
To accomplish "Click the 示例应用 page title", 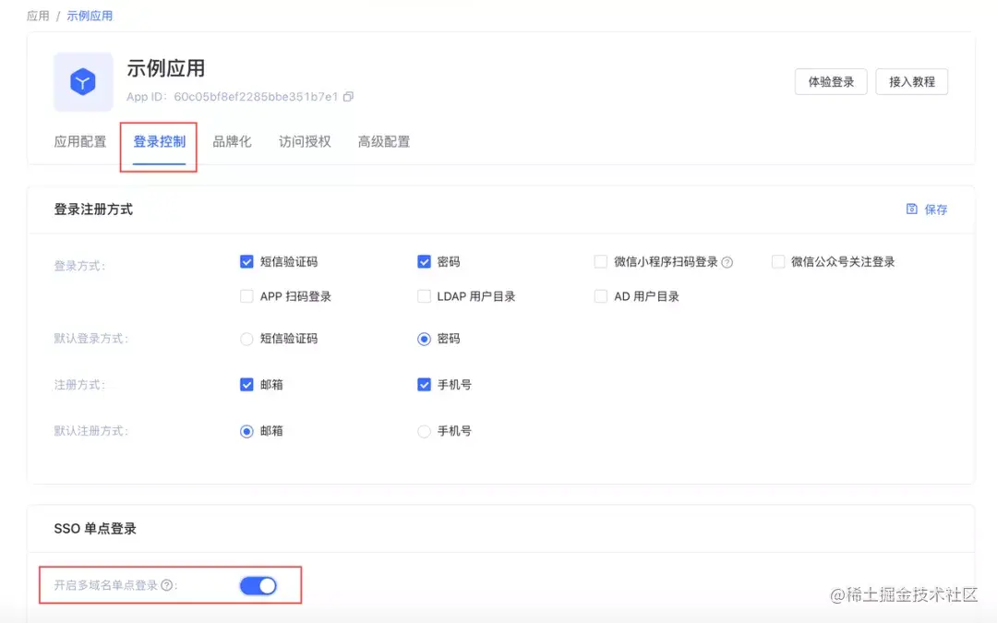I will 166,68.
